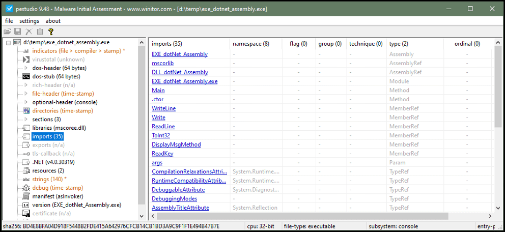Image resolution: width=505 pixels, height=232 pixels.
Task: Sort by the type (2) column header
Action: coord(415,44)
